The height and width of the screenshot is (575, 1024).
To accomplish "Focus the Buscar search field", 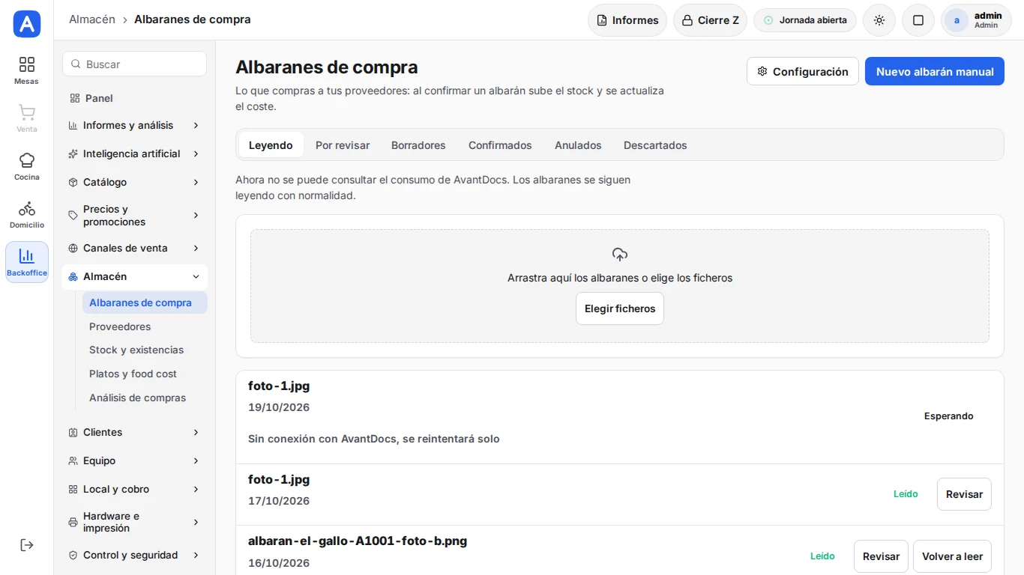I will tap(134, 64).
